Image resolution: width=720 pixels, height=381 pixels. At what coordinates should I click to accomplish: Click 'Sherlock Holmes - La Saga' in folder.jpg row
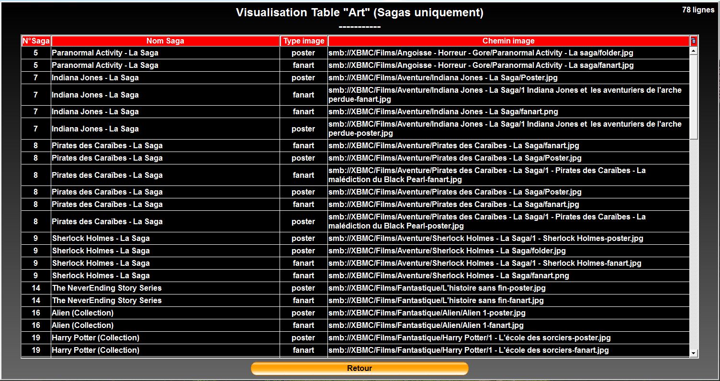101,251
